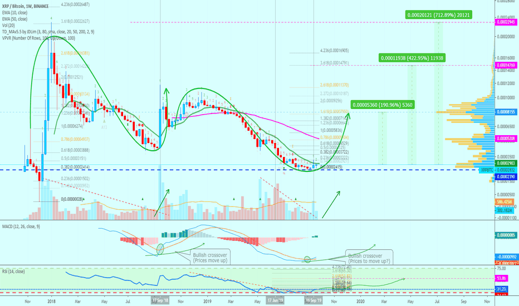This screenshot has width=519, height=306.
Task: Click the 17 Jun '19 date marker
Action: (276, 300)
